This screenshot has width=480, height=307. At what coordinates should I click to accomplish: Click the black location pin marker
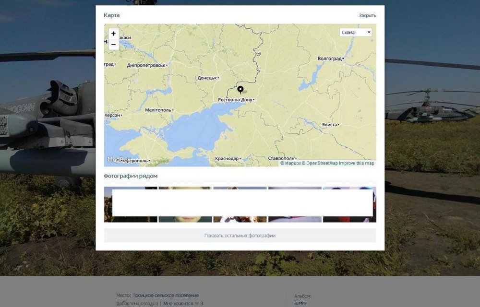(x=240, y=90)
